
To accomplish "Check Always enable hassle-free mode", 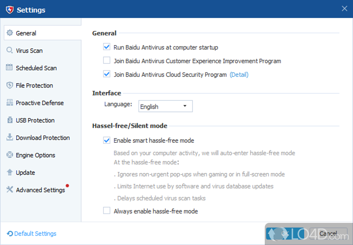I will tap(106, 211).
